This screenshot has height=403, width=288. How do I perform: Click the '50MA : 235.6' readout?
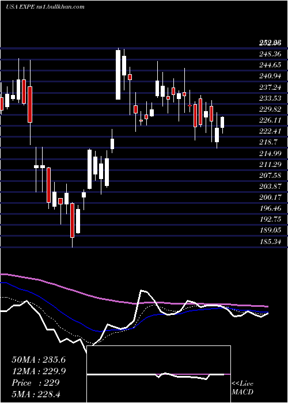[x=39, y=360]
